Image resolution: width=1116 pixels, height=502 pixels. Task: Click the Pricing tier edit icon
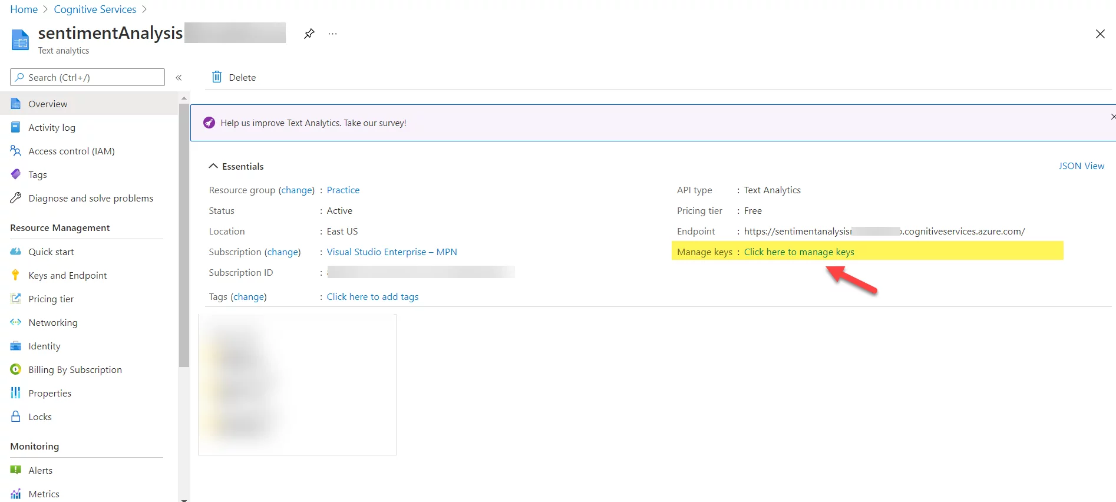click(x=16, y=299)
